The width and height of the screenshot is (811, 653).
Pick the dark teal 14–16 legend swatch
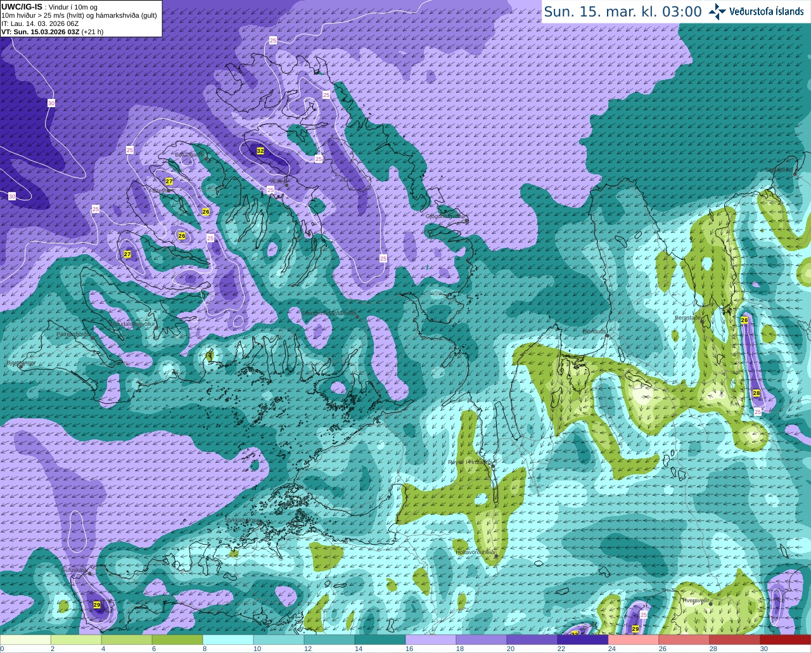click(x=380, y=640)
